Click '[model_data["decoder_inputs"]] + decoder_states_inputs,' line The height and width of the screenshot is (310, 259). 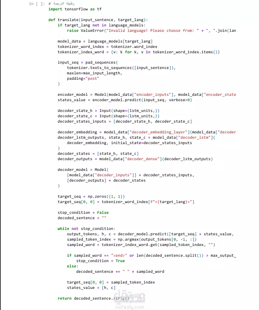click(x=130, y=175)
